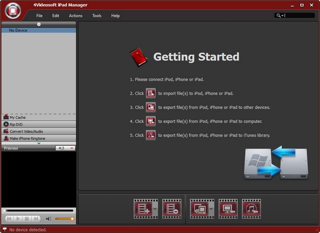Stop playback in the preview player
Image resolution: width=320 pixels, height=233 pixels.
tap(27, 219)
